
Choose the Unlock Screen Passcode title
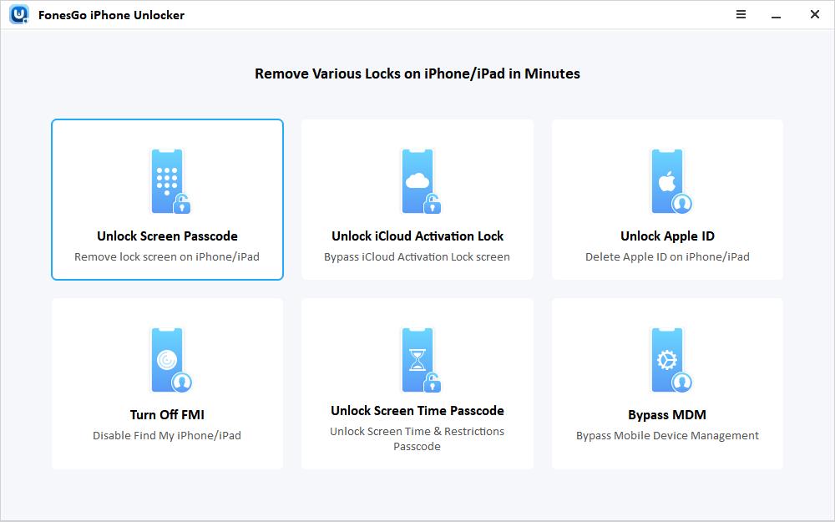pyautogui.click(x=167, y=236)
